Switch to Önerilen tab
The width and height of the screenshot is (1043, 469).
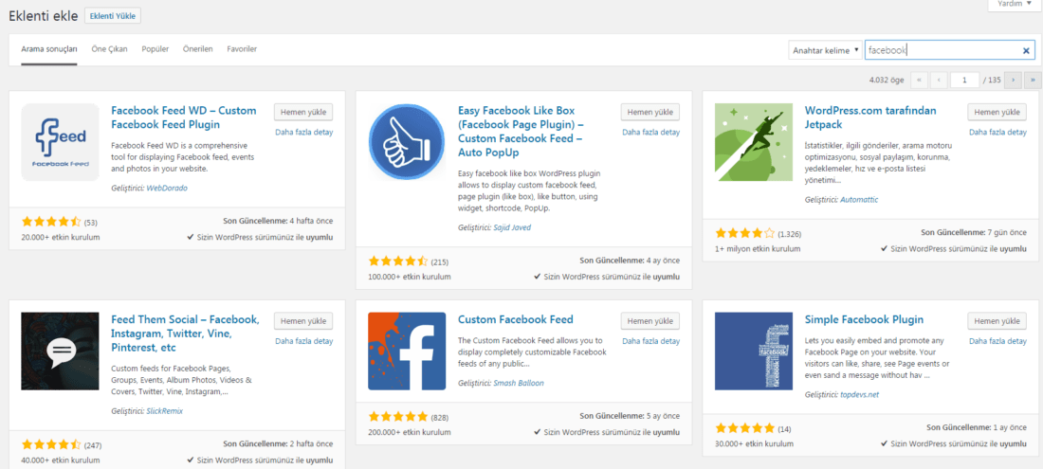click(x=197, y=49)
